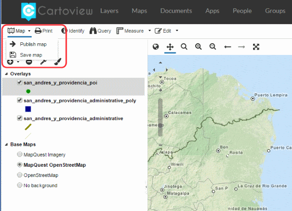Select the pan map tool
Screen dimensions: 292x211
click(170, 47)
